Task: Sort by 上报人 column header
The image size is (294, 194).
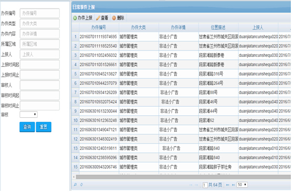Action: click(258, 27)
